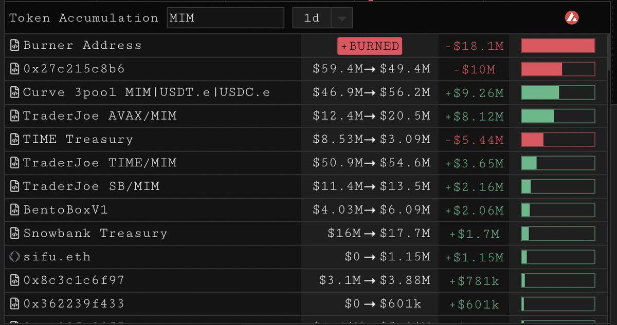
Task: Click balance $0→$601k
Action: (x=383, y=304)
